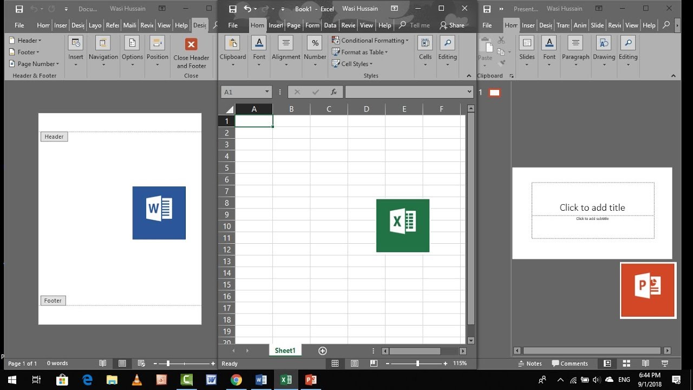This screenshot has width=693, height=390.
Task: Open Excel Font group
Action: (259, 51)
